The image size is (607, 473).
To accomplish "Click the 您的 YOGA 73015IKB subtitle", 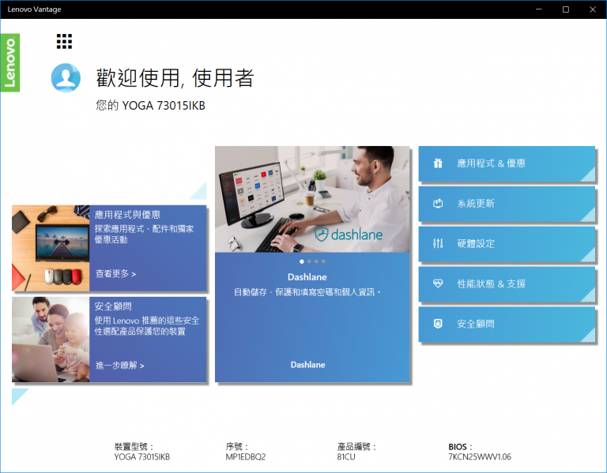I will [x=151, y=105].
